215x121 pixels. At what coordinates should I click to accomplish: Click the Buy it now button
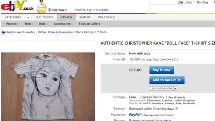pos(162,70)
